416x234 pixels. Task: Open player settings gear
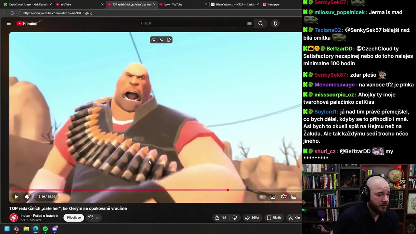pos(283,197)
